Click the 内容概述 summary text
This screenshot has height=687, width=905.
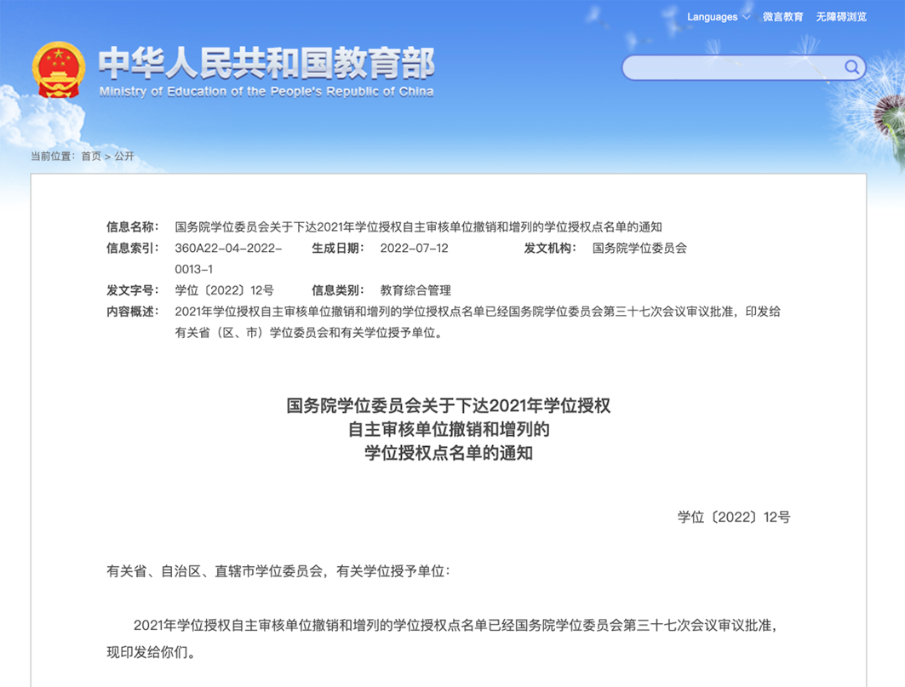(x=477, y=322)
